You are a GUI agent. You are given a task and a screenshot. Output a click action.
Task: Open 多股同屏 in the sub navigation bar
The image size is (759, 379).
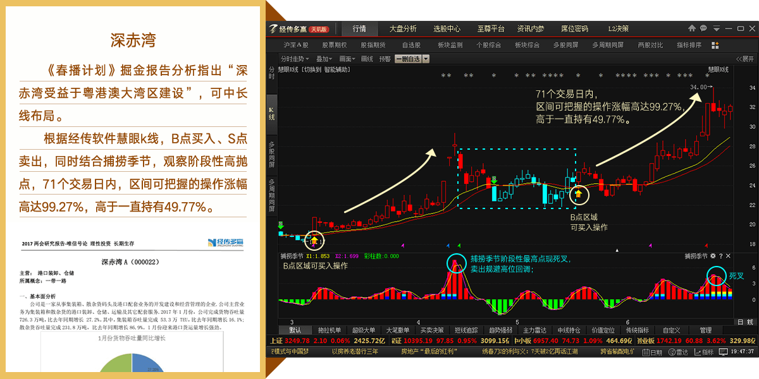point(565,45)
